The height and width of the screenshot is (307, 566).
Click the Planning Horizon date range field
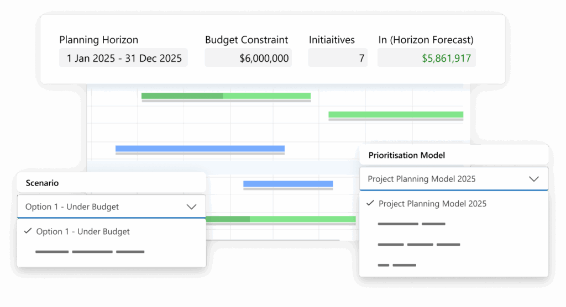tap(123, 58)
